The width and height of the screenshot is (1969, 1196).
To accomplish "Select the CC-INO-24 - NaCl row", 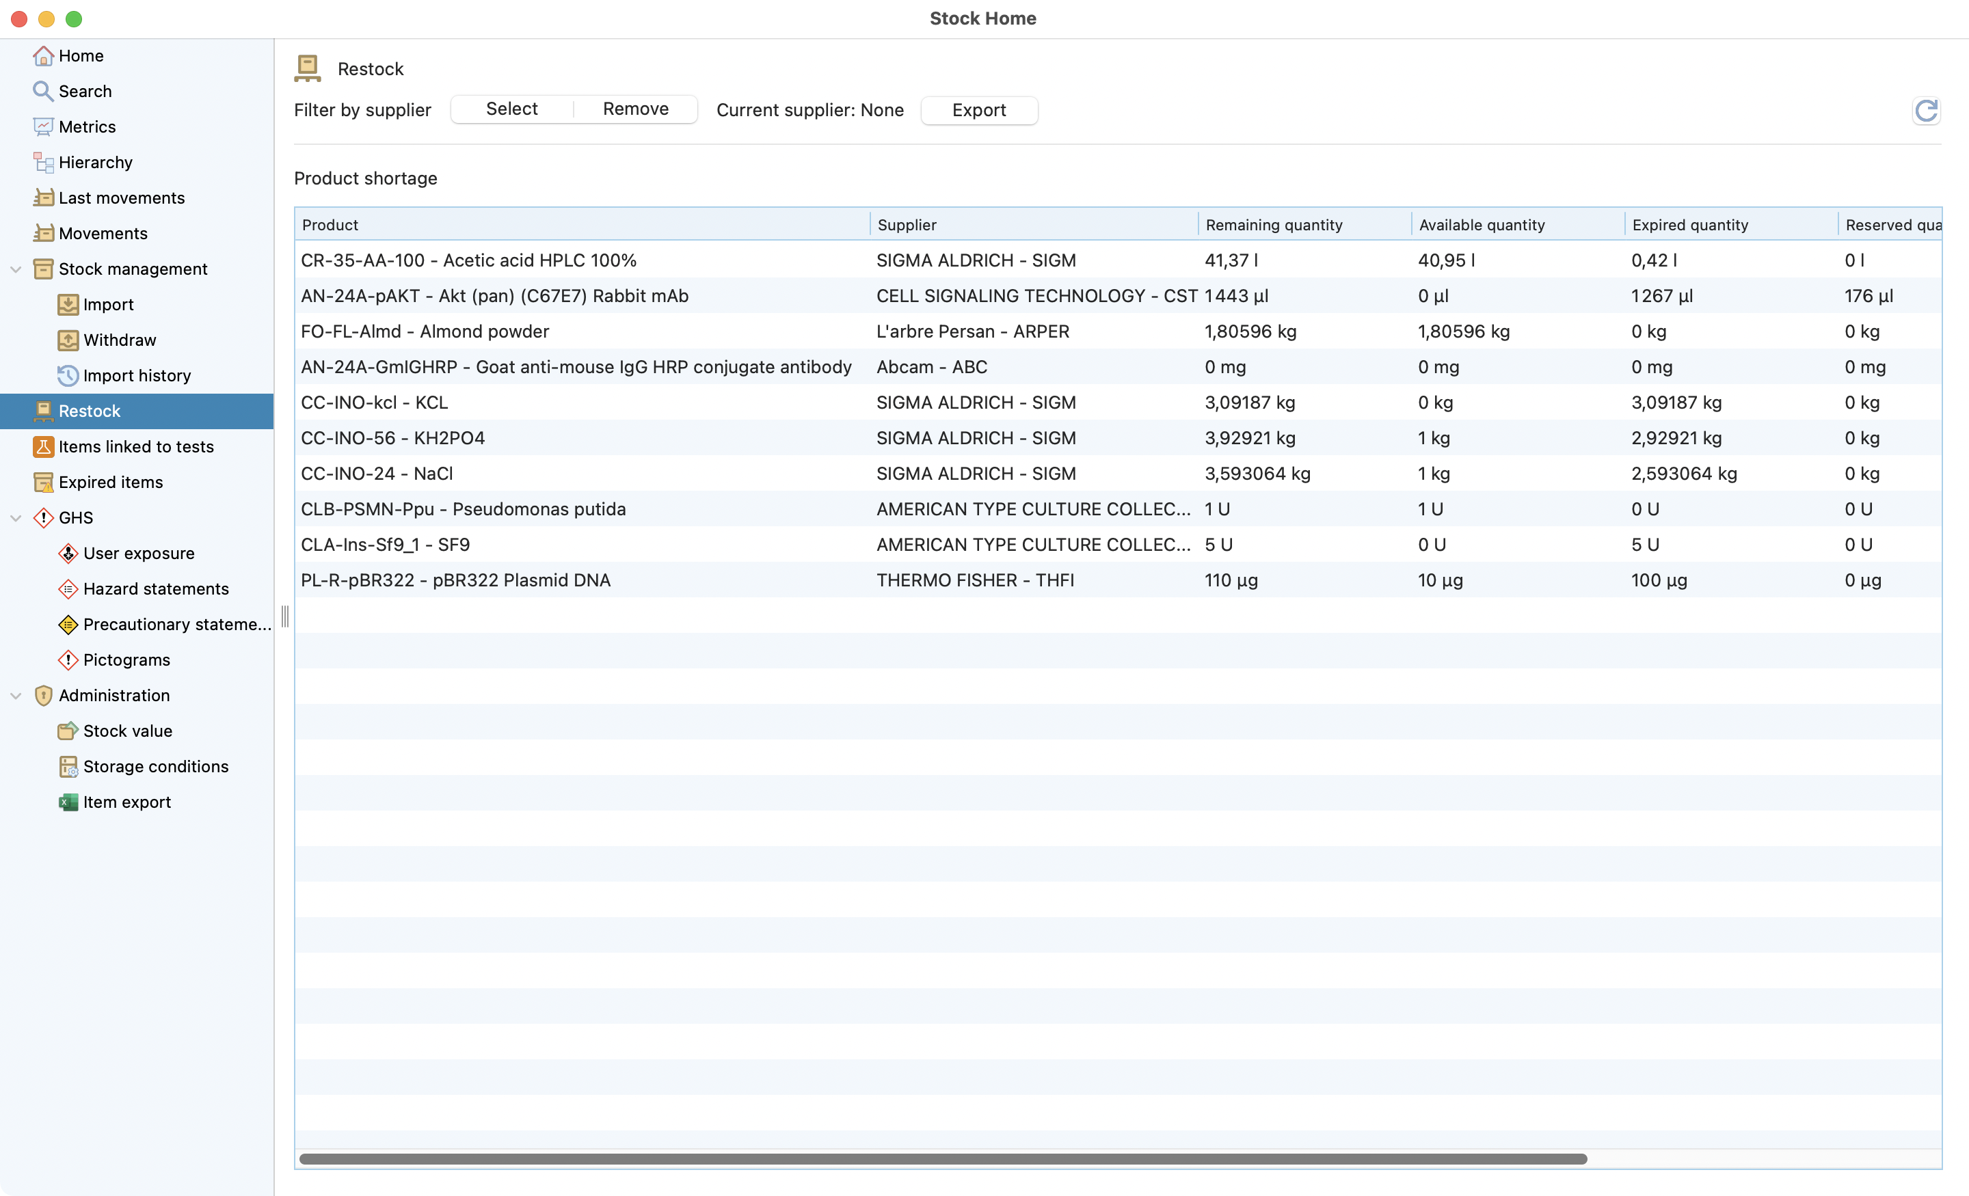I will 1118,474.
